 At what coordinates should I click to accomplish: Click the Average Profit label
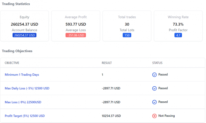click(76, 17)
